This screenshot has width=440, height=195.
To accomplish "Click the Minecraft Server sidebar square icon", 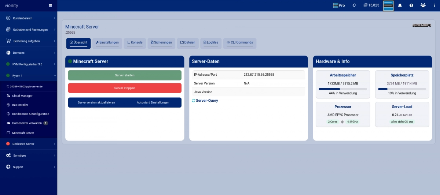I will coord(8,133).
